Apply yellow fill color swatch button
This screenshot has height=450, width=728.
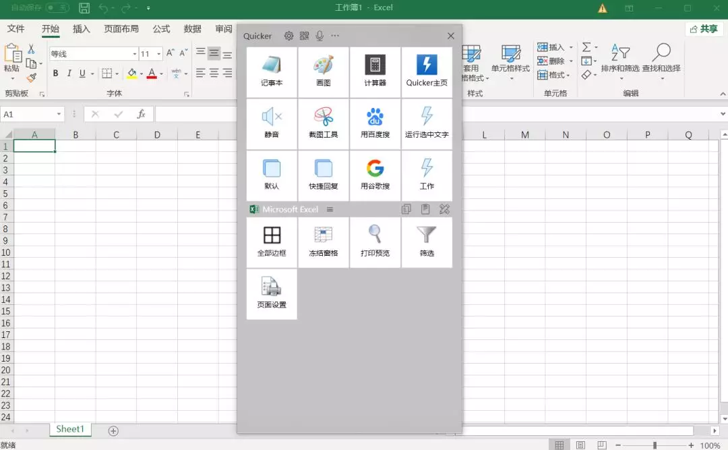[132, 74]
